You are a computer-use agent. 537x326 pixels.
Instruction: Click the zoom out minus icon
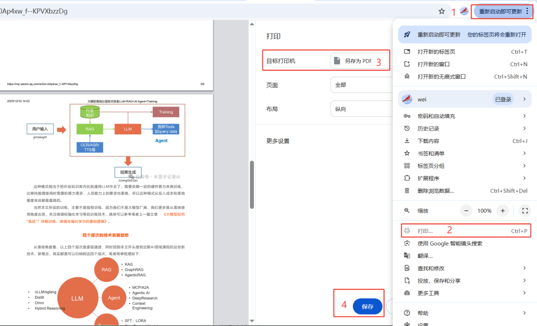466,210
